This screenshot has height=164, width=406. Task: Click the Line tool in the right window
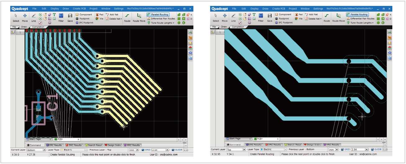point(233,17)
